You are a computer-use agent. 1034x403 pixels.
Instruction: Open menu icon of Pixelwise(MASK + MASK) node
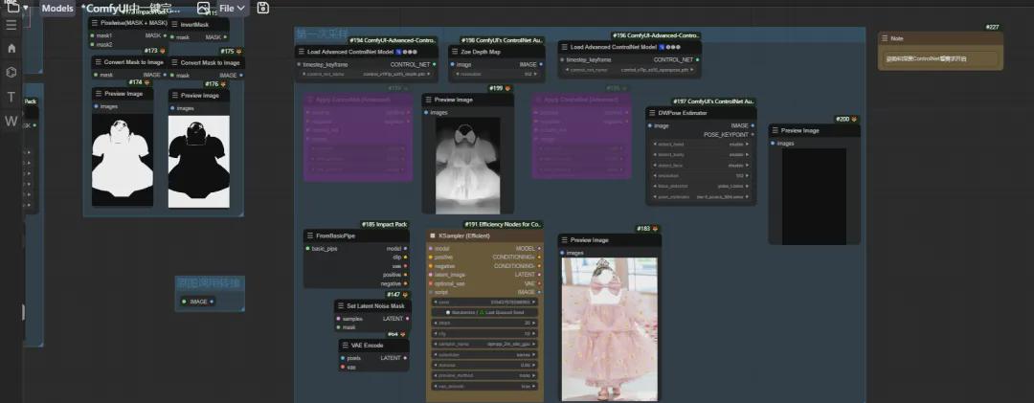pyautogui.click(x=96, y=23)
